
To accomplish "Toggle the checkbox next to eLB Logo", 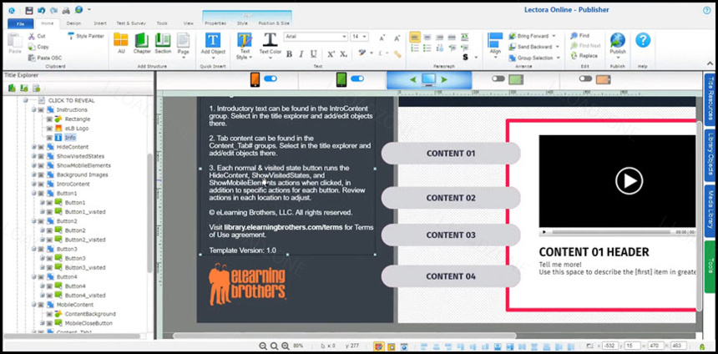I will click(x=49, y=129).
